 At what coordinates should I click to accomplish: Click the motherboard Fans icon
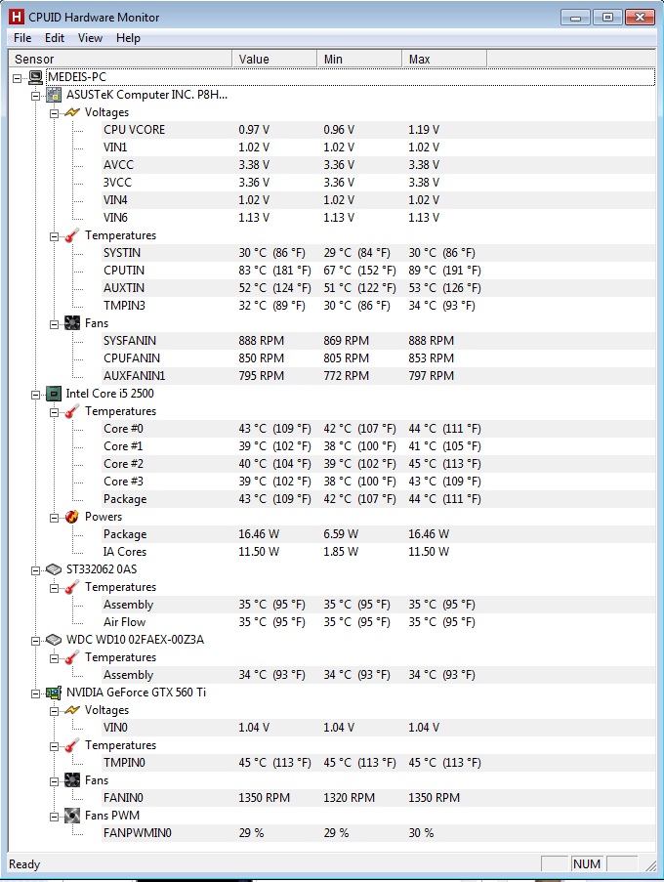pos(71,323)
